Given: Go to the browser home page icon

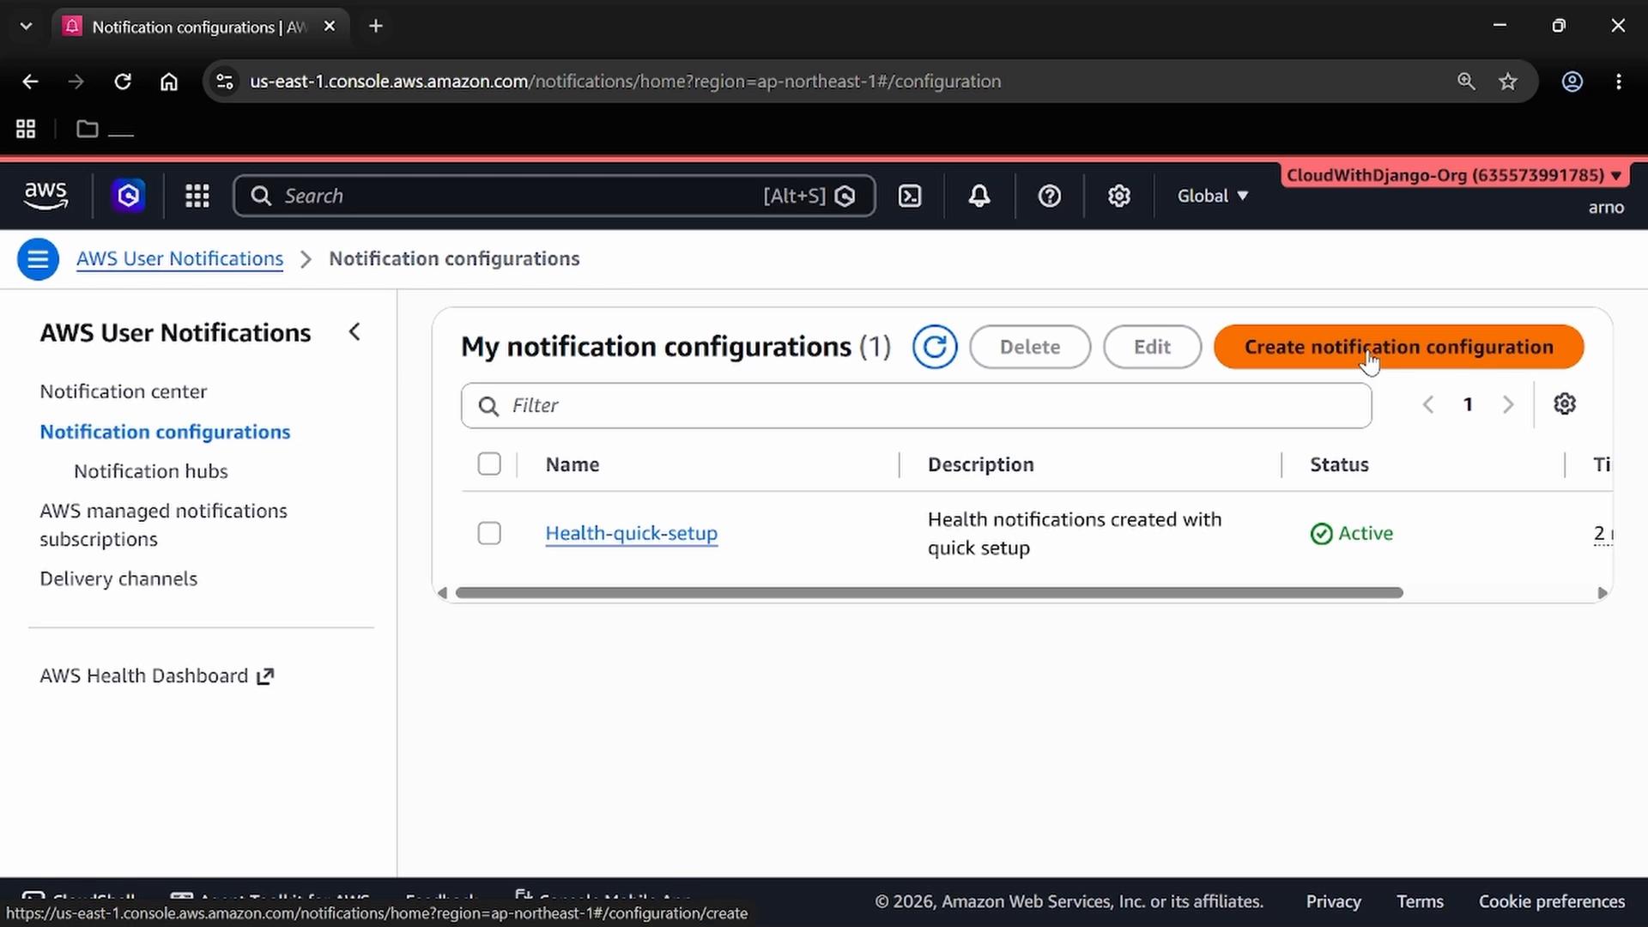Looking at the screenshot, I should tap(169, 82).
